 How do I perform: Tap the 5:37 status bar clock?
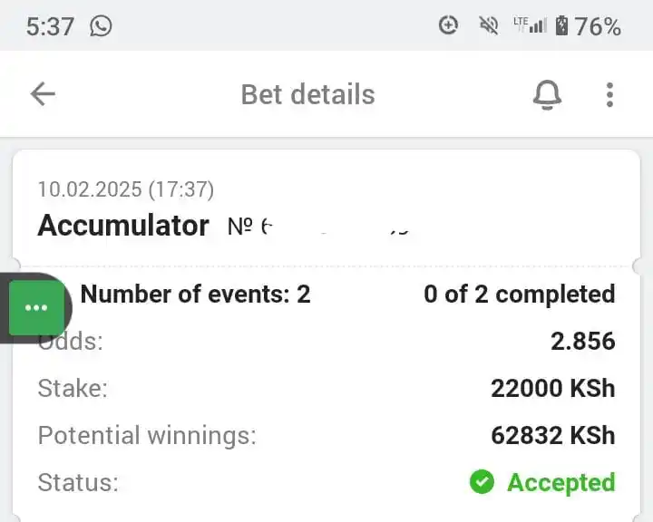pyautogui.click(x=50, y=26)
